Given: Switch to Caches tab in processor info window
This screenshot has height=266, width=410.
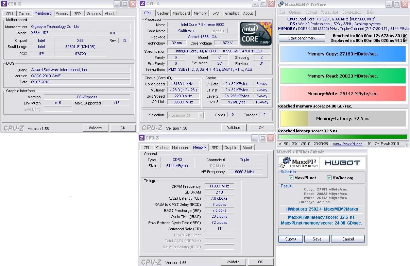Looking at the screenshot, I should [x=163, y=13].
